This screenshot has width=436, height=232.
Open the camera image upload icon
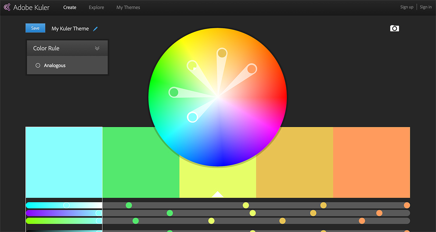(394, 28)
